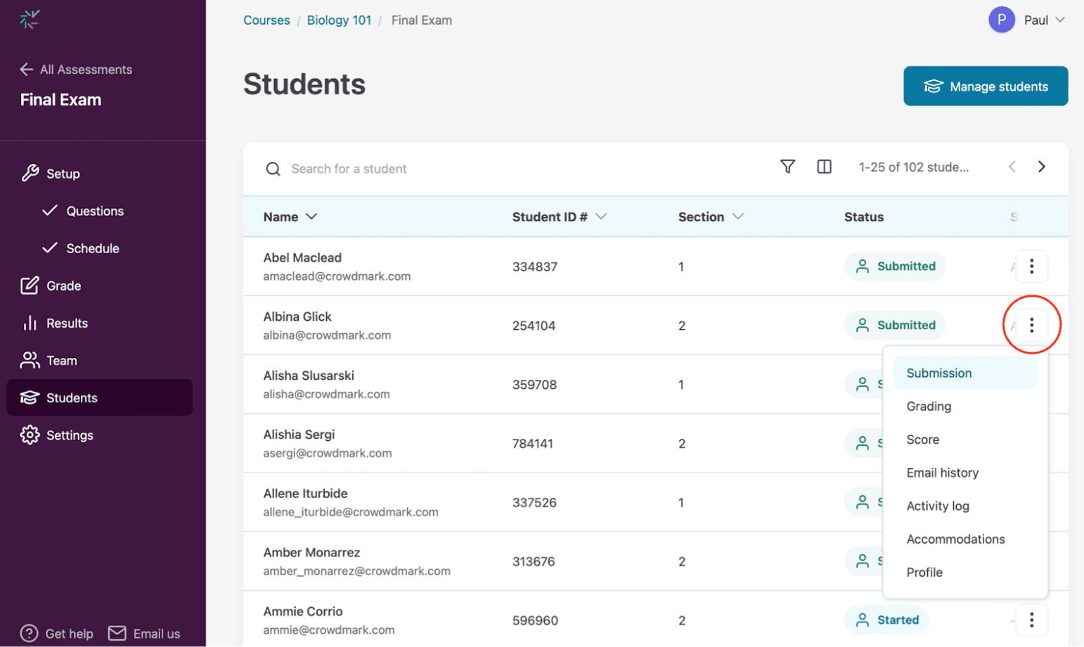Click the Get help question mark icon
The width and height of the screenshot is (1084, 647).
(29, 633)
